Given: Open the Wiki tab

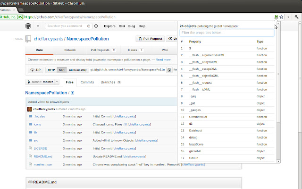Looking at the screenshot, I should coord(165,50).
